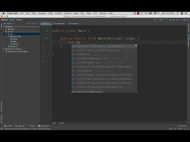Click the lightbulb icon in completion popup
This screenshot has width=190, height=142.
point(136,46)
